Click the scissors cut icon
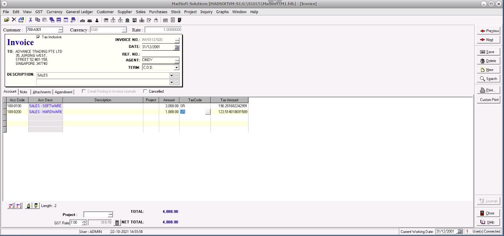This screenshot has height=236, width=504. click(x=30, y=19)
